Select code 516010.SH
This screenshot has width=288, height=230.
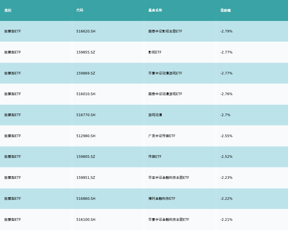click(x=86, y=94)
